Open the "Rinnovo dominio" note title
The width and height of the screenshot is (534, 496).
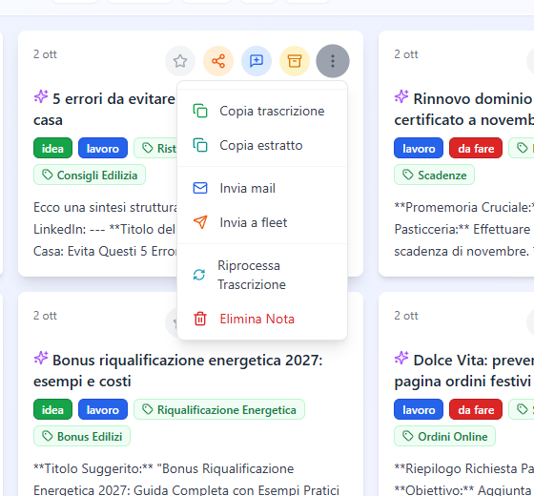463,110
